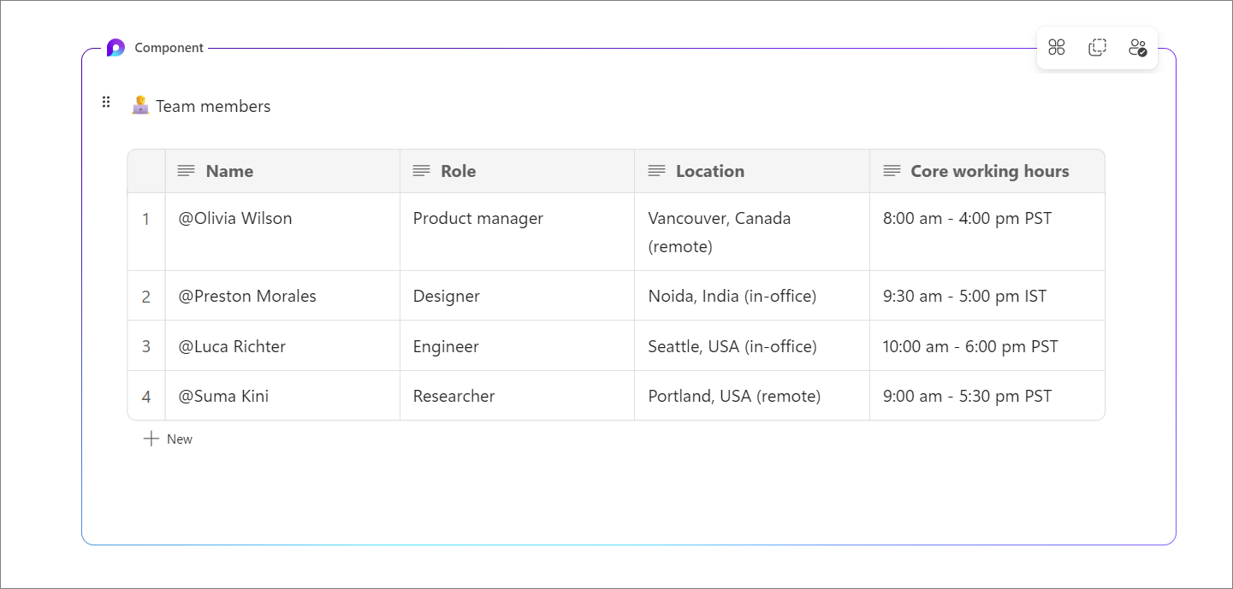This screenshot has height=589, width=1233.
Task: Click the Team members title text
Action: [213, 106]
